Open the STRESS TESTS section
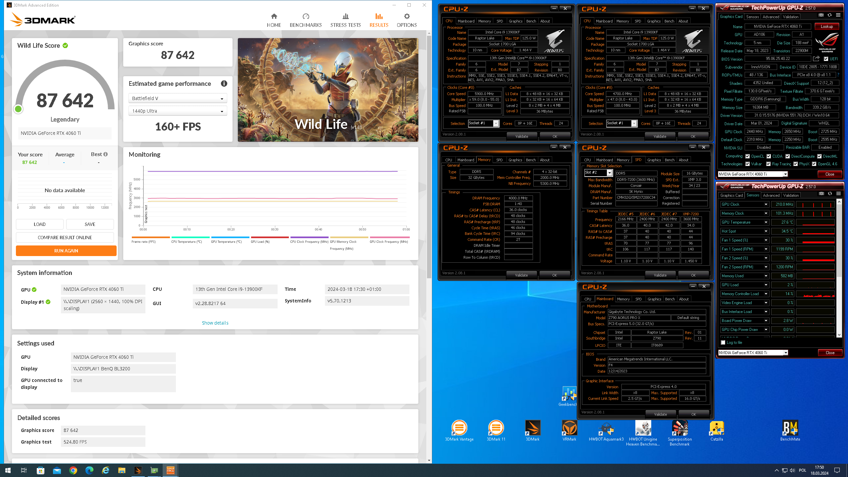This screenshot has height=477, width=848. (345, 21)
